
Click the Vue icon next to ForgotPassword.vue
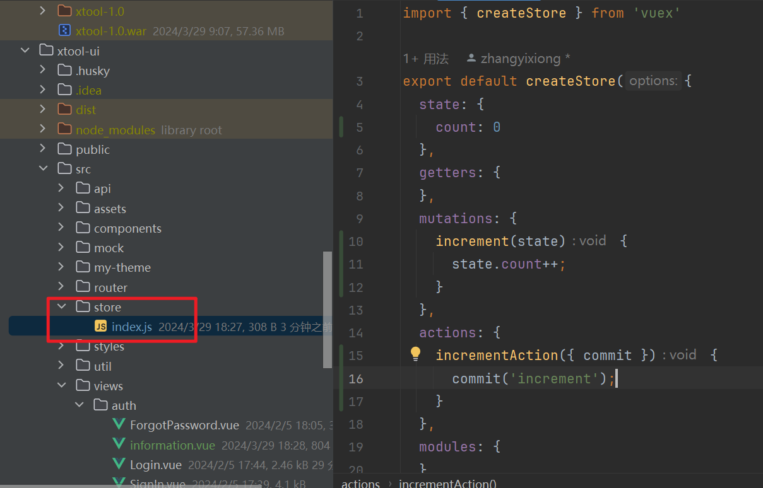[x=119, y=425]
